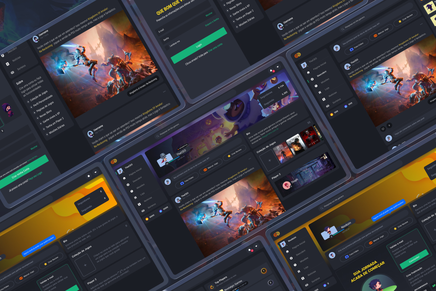Click Descobrir lightning icon in Noobzin window sidebar
This screenshot has width=436, height=291.
click(291, 258)
